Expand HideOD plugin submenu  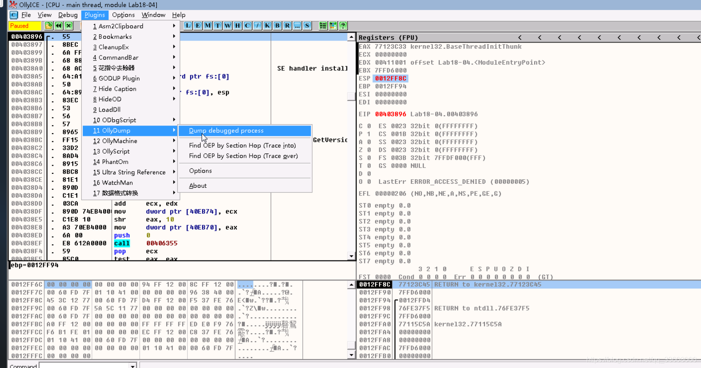pos(131,99)
